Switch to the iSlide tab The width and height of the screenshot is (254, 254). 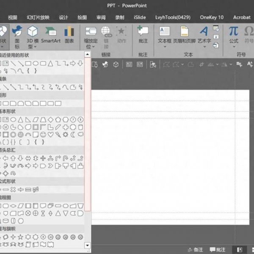[140, 17]
